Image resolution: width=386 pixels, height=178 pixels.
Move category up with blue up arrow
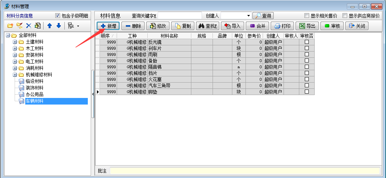point(50,26)
